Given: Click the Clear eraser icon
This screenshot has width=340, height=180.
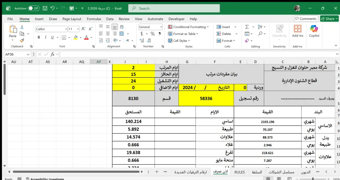Looking at the screenshot, I should point(247,41).
